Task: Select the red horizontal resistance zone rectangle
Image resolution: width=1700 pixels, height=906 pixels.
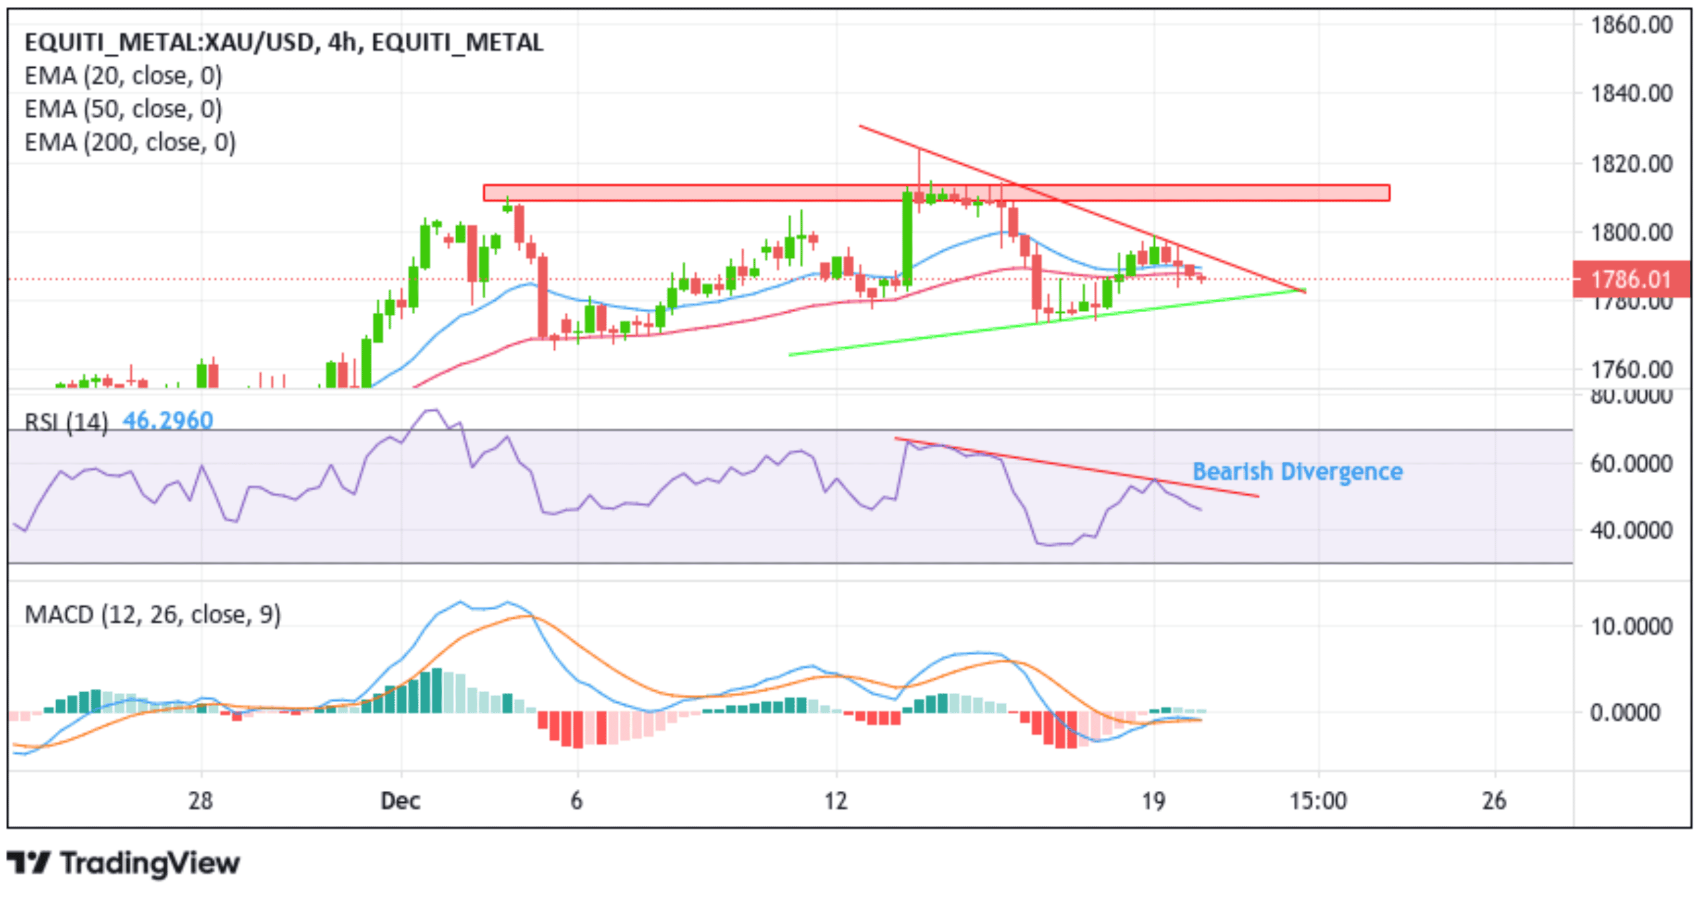Action: (x=937, y=193)
